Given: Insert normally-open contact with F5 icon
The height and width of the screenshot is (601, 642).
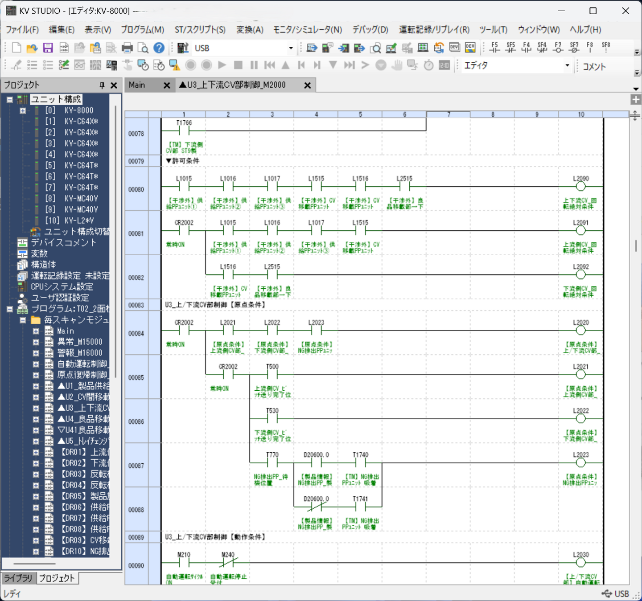Looking at the screenshot, I should tap(494, 48).
